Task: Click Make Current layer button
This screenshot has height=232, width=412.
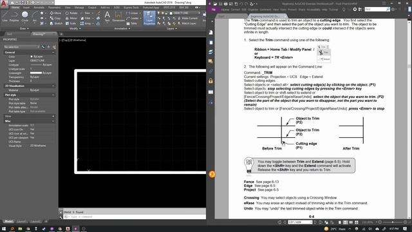Action: pyautogui.click(x=187, y=18)
